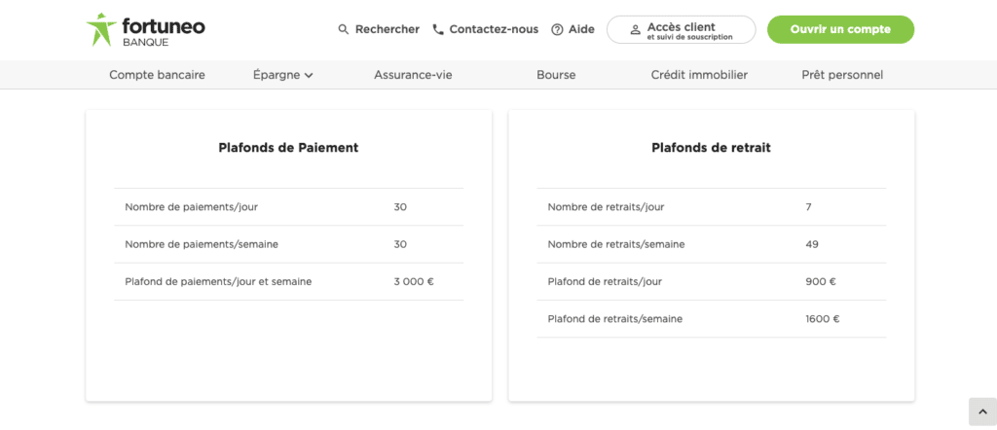This screenshot has width=997, height=430.
Task: Open the Compte bancaire menu
Action: tap(157, 75)
